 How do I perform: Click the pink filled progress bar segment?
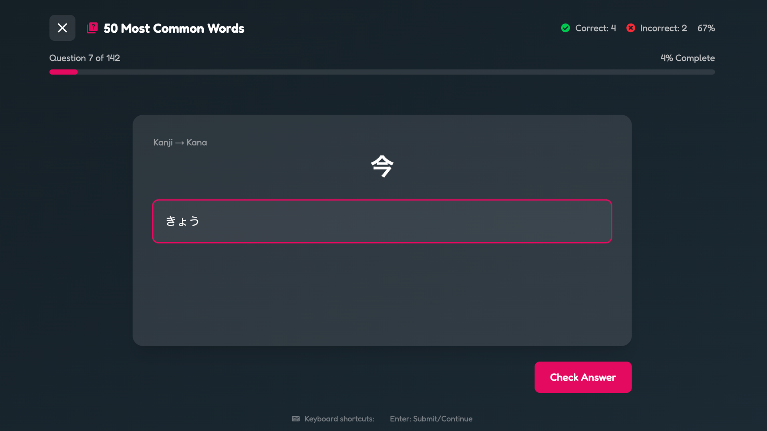click(x=64, y=72)
